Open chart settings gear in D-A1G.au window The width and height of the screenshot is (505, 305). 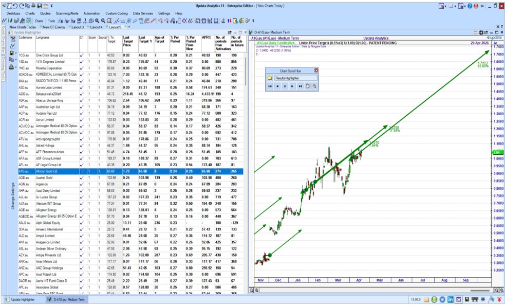[x=481, y=32]
